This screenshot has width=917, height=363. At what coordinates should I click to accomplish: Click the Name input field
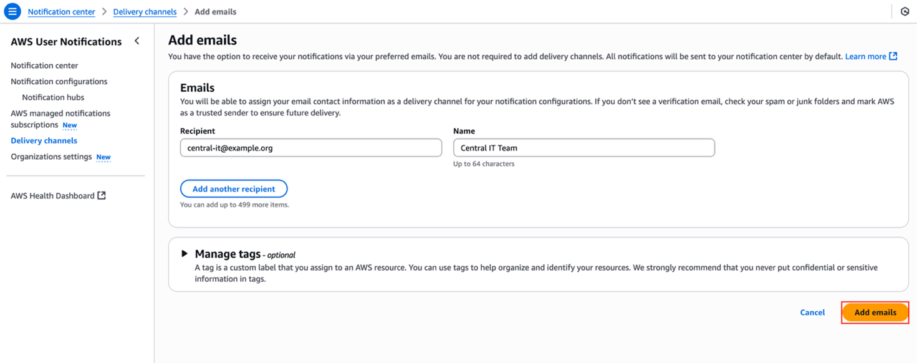[x=584, y=148]
